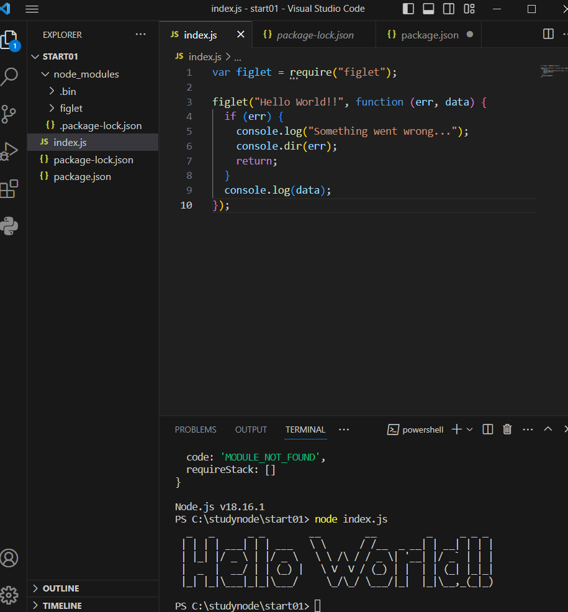
Task: Toggle bottom panel layout icon
Action: (x=428, y=9)
